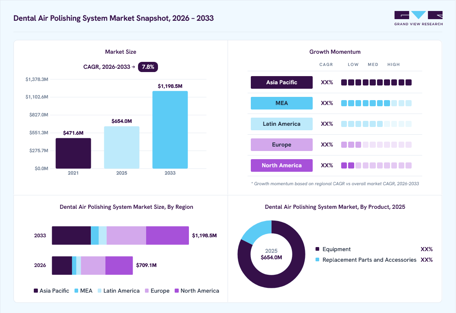Click the Dental Air Polishing System snapshot title

(x=114, y=18)
